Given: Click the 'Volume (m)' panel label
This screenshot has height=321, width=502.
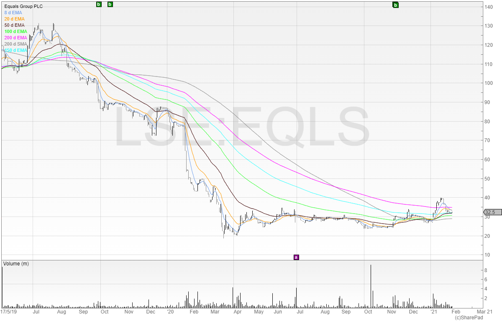Looking at the screenshot, I should (x=16, y=264).
